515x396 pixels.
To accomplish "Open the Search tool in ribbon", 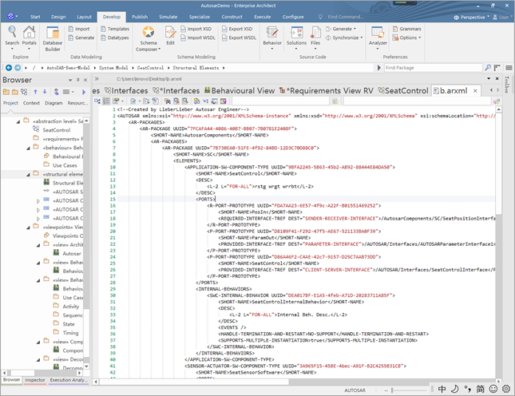I will pyautogui.click(x=12, y=37).
